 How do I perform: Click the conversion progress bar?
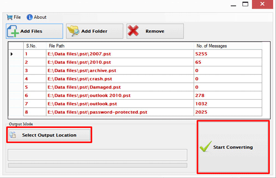pos(97,165)
